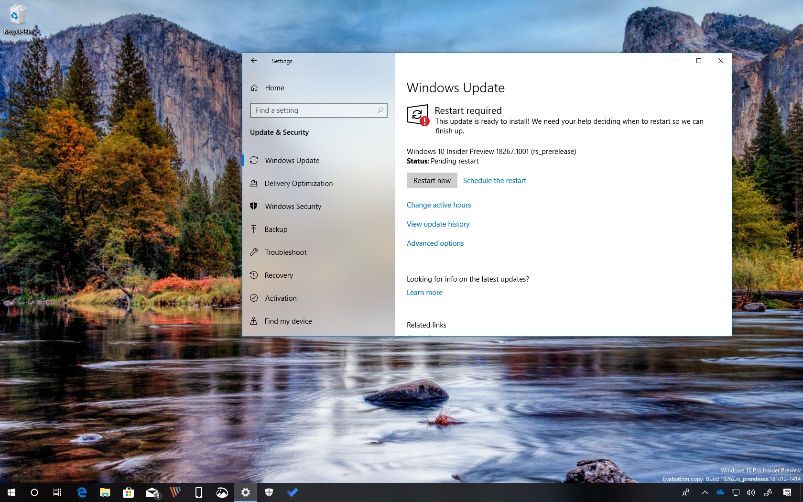Click the Restart now button
This screenshot has width=803, height=502.
(x=431, y=180)
